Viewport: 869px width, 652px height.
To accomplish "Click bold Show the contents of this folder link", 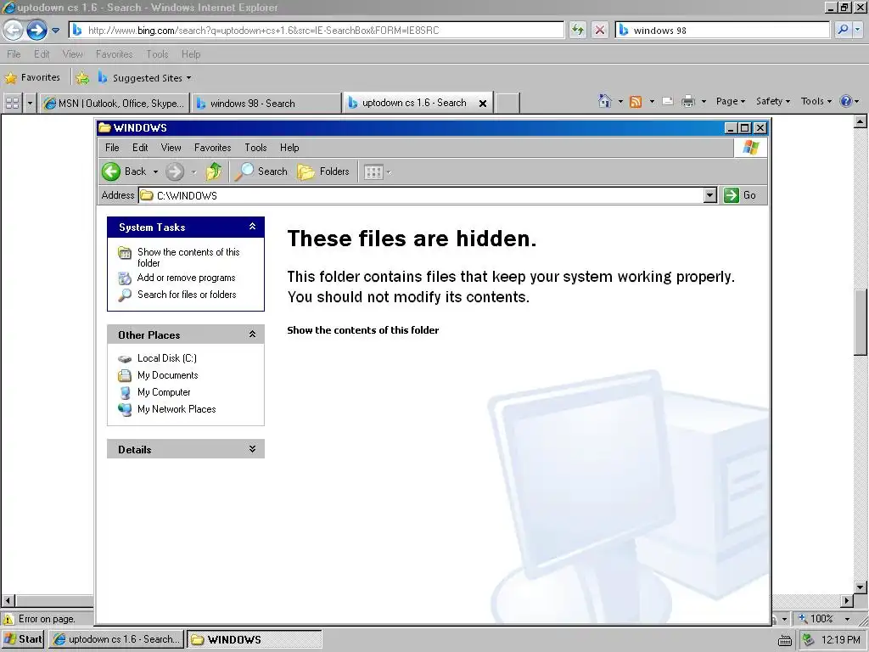I will [x=363, y=330].
